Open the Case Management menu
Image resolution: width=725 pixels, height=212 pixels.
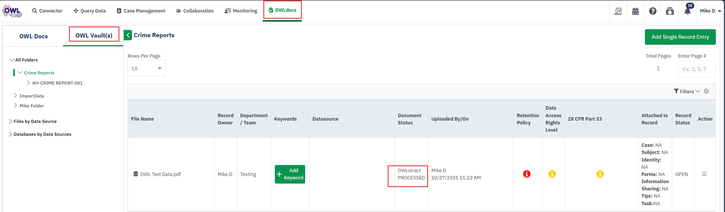(141, 11)
